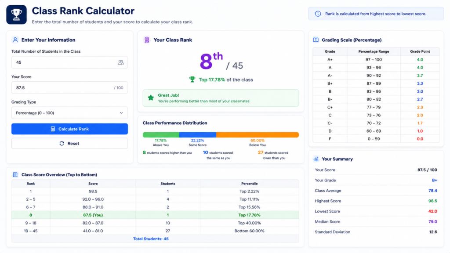450x253 pixels.
Task: Click the 98.5 score cell in rank 1 row
Action: coord(93,192)
